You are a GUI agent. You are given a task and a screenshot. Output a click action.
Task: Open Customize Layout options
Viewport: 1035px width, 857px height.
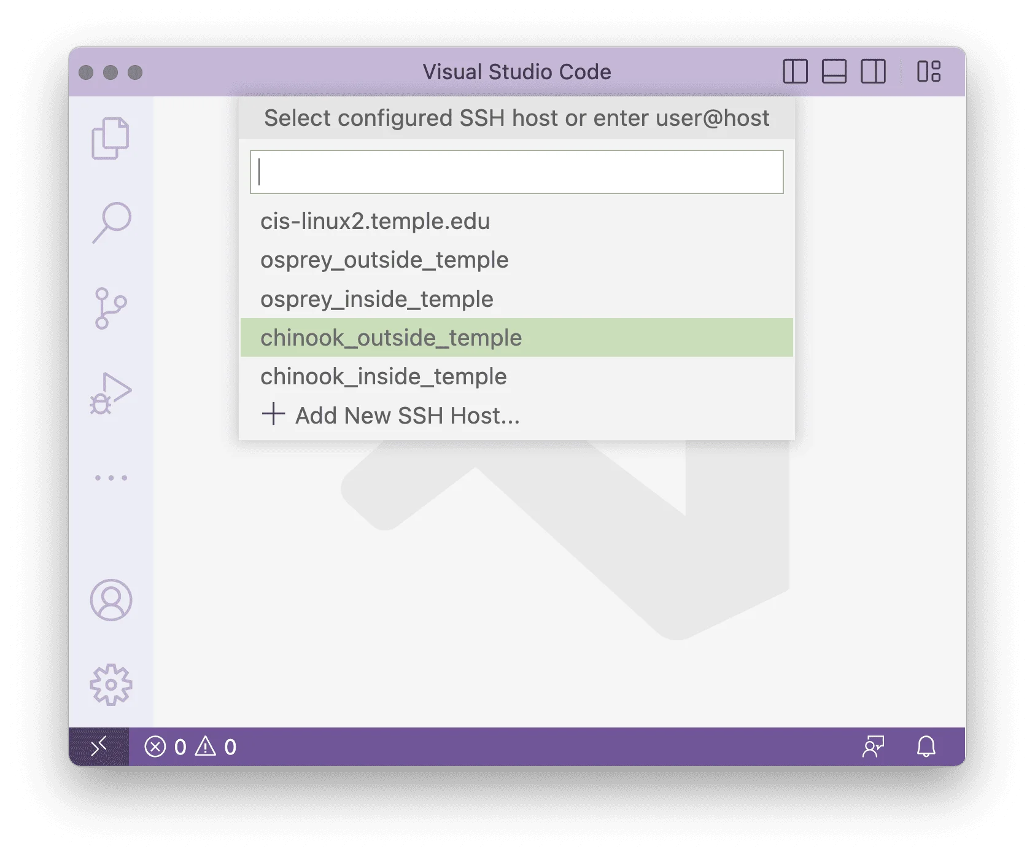click(x=929, y=72)
